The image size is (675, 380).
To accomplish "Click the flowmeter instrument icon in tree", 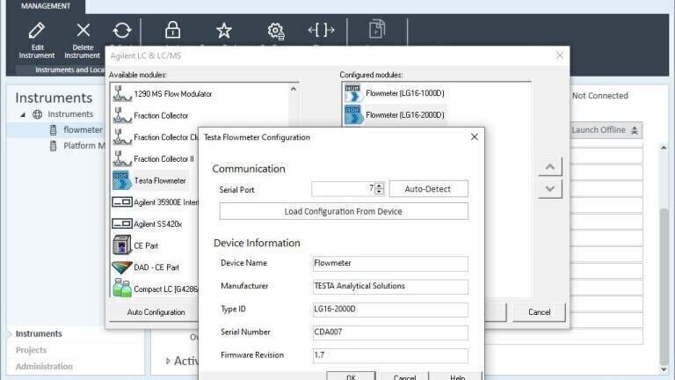I will (53, 129).
